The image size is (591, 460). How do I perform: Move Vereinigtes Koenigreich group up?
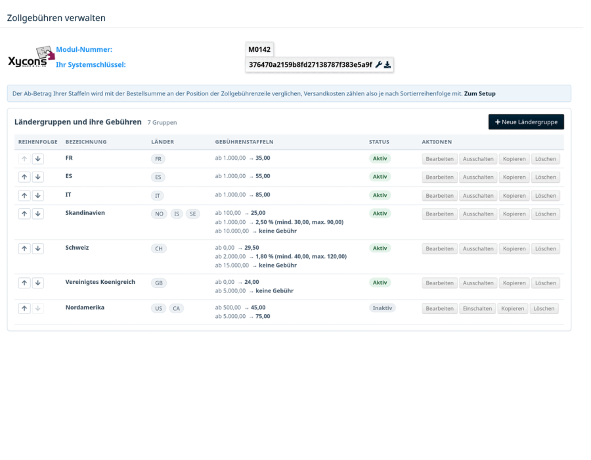coord(24,283)
